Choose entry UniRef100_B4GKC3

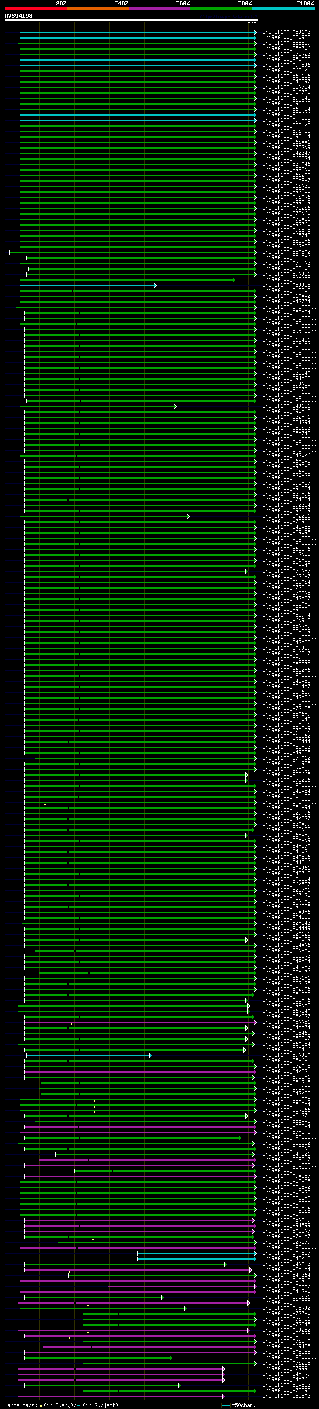286,1094
